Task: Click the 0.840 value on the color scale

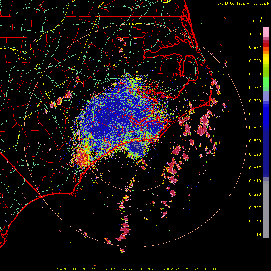Action: coord(255,74)
